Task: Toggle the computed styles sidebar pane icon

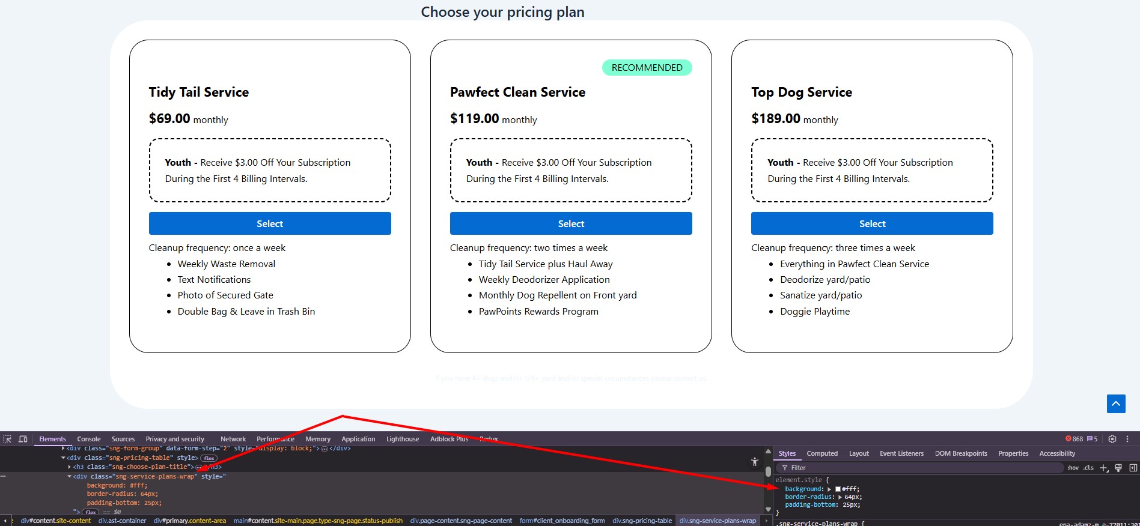Action: click(1133, 468)
